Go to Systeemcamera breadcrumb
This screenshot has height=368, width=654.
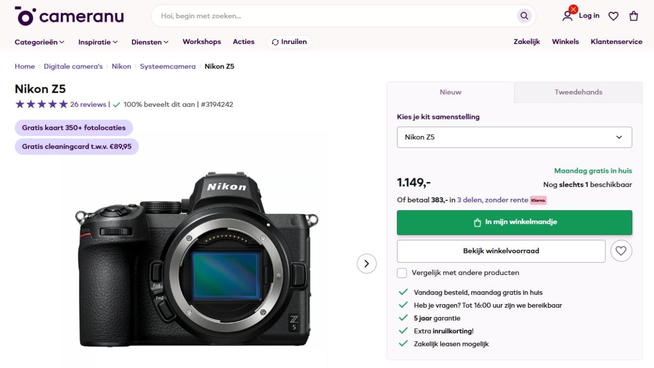tap(168, 66)
